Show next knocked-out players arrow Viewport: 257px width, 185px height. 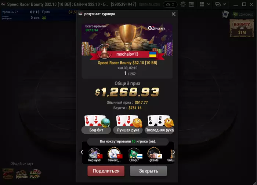pos(174,152)
